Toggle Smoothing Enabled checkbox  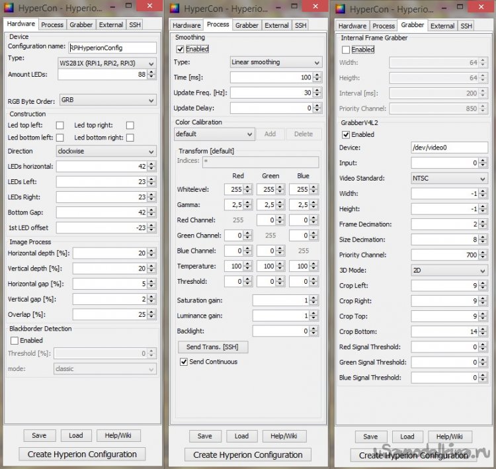click(x=181, y=49)
